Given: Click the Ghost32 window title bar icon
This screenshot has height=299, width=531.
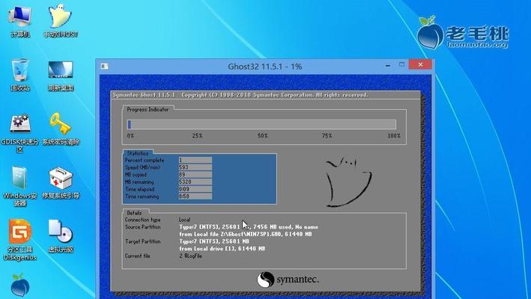Looking at the screenshot, I should (104, 67).
